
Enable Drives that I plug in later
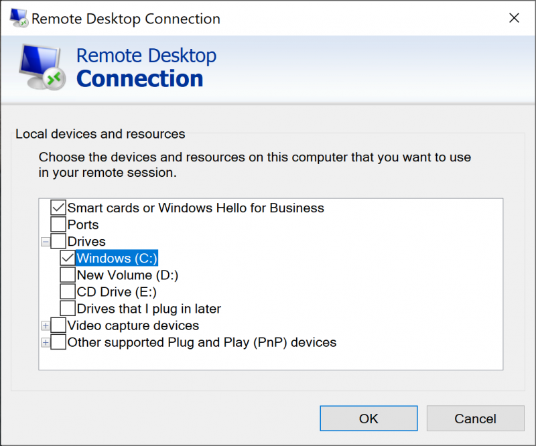pos(67,308)
